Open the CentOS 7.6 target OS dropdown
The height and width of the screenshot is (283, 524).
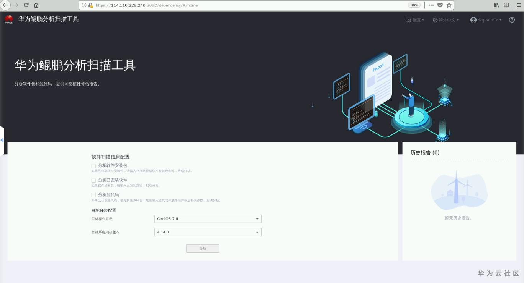coord(208,219)
